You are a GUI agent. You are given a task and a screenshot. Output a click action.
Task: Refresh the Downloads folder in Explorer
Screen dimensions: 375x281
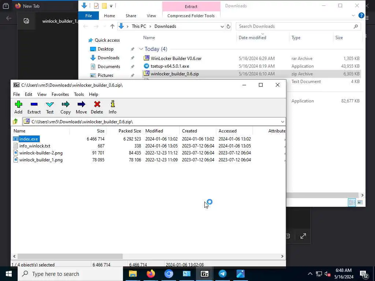coord(229,26)
